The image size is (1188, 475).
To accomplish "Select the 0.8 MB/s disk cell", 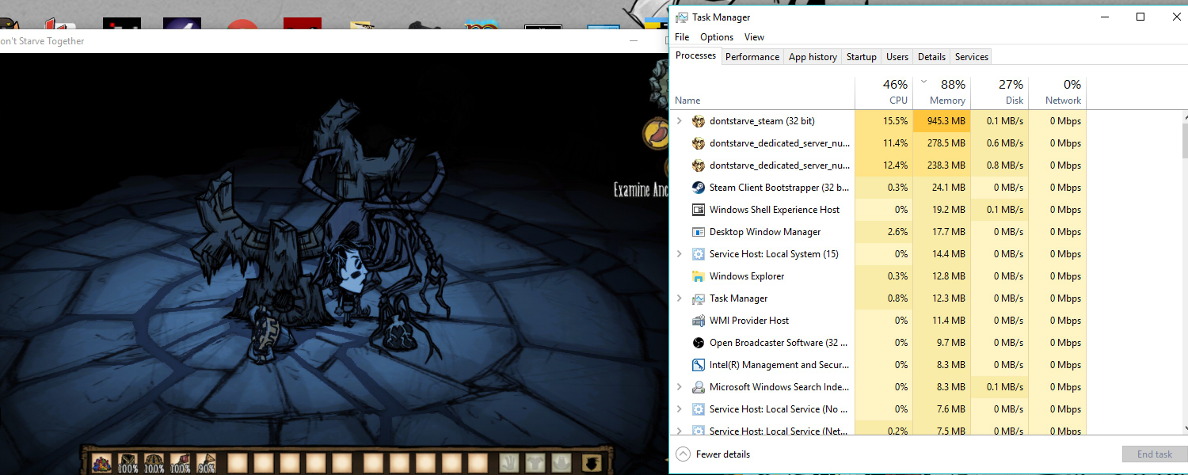I will click(1000, 165).
